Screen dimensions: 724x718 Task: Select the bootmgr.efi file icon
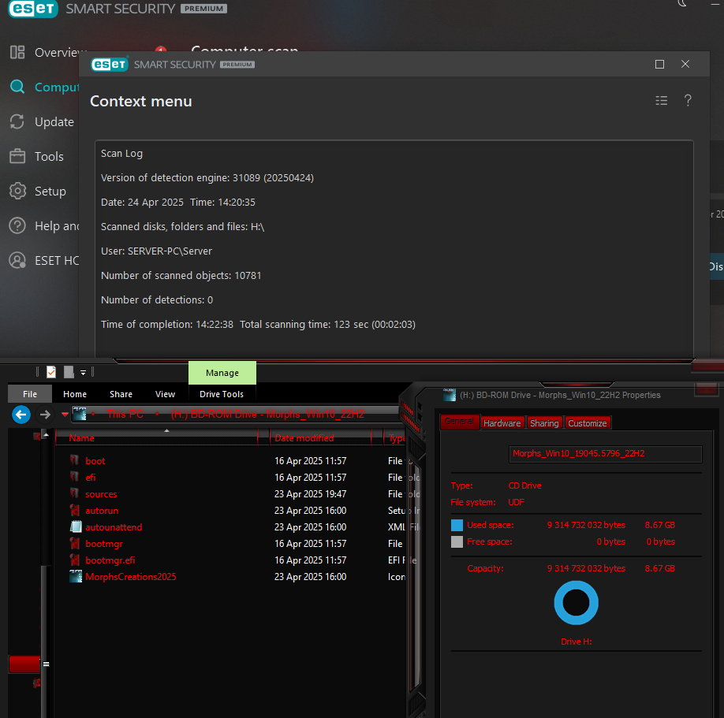click(75, 560)
